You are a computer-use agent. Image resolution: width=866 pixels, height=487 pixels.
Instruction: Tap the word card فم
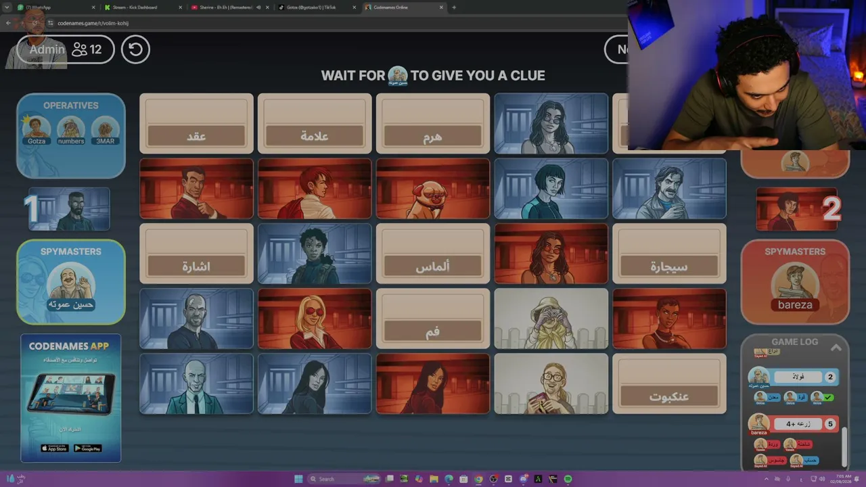(x=432, y=319)
